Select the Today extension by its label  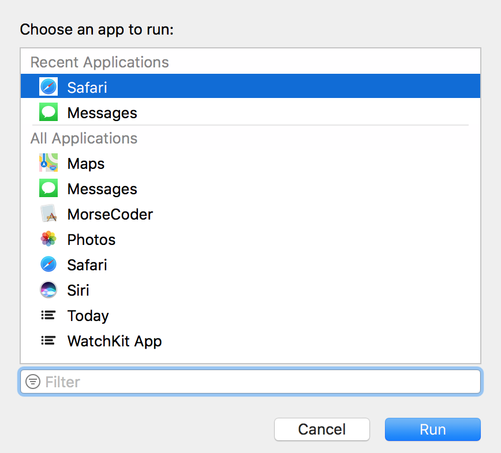click(x=88, y=316)
